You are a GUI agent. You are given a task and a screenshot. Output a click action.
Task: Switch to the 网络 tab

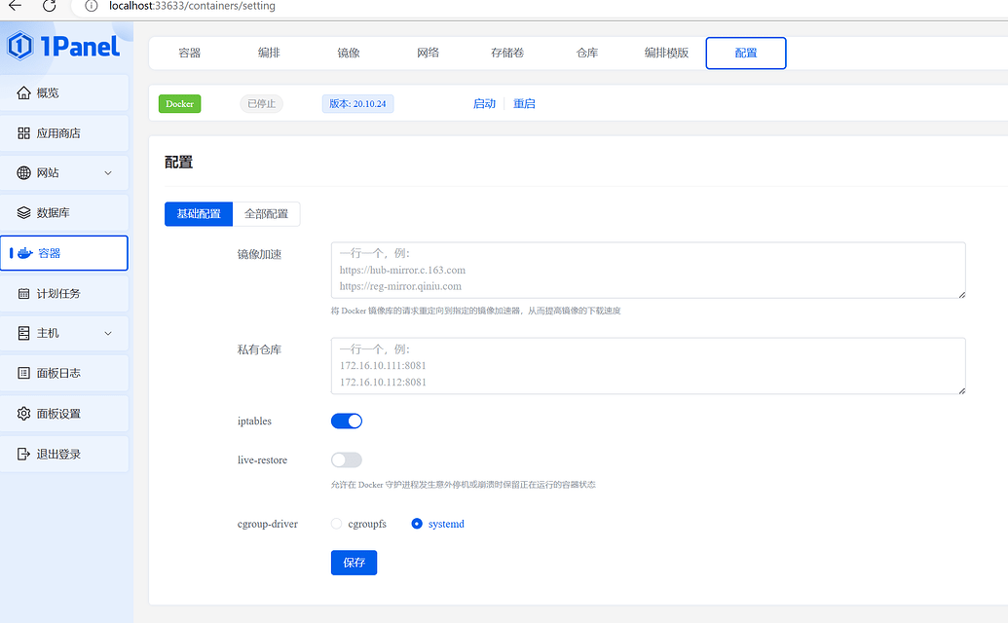428,53
